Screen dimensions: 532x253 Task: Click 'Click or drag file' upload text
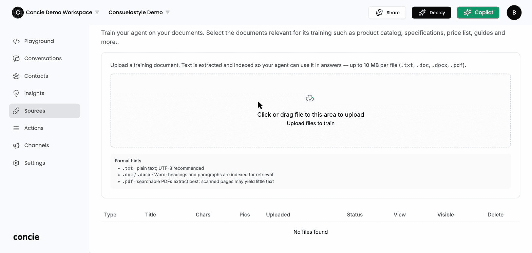pyautogui.click(x=310, y=115)
